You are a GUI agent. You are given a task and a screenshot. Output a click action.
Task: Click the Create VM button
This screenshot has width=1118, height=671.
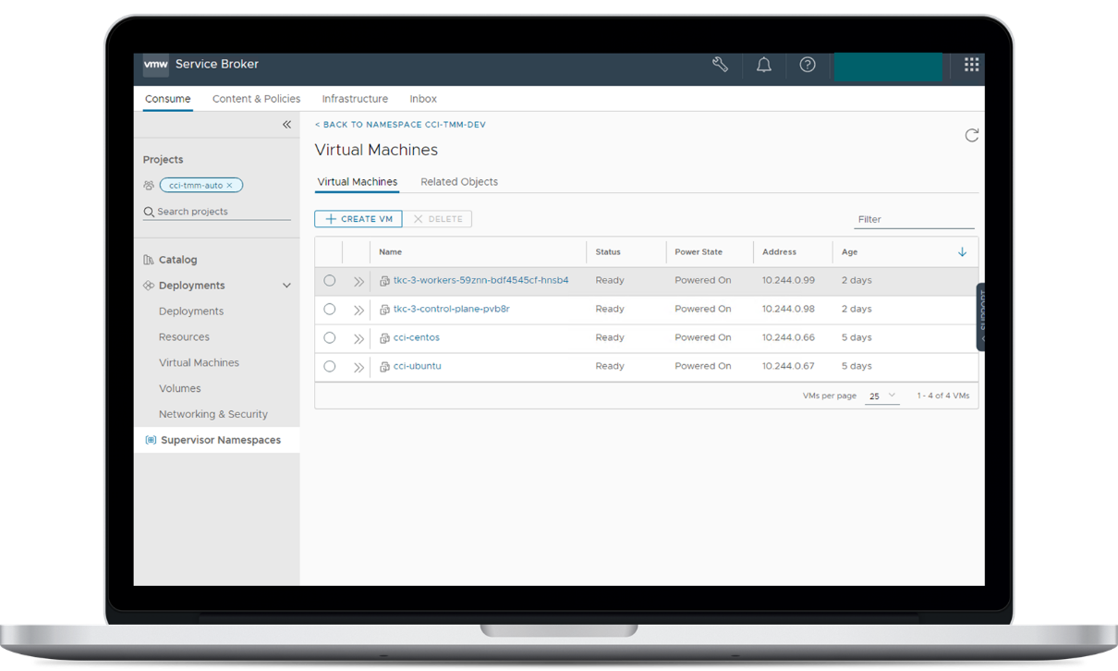(358, 219)
